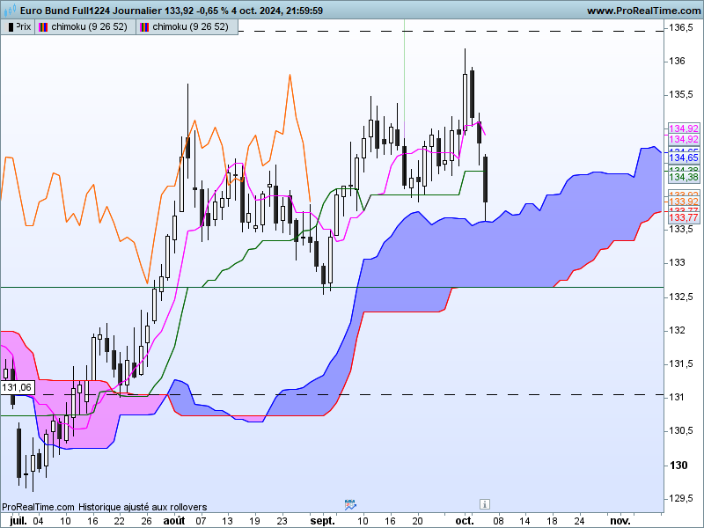Click the ProRealTime.com rollover-adjusted history note
This screenshot has width=704, height=528.
coord(104,507)
